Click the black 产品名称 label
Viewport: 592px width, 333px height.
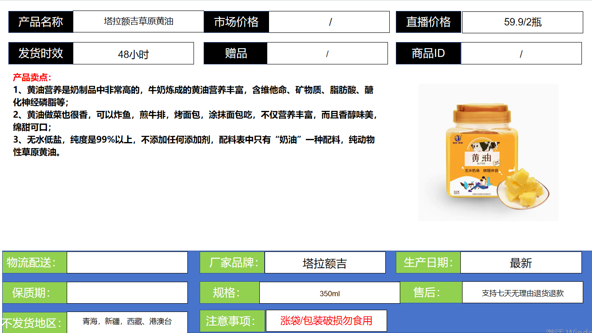point(41,22)
